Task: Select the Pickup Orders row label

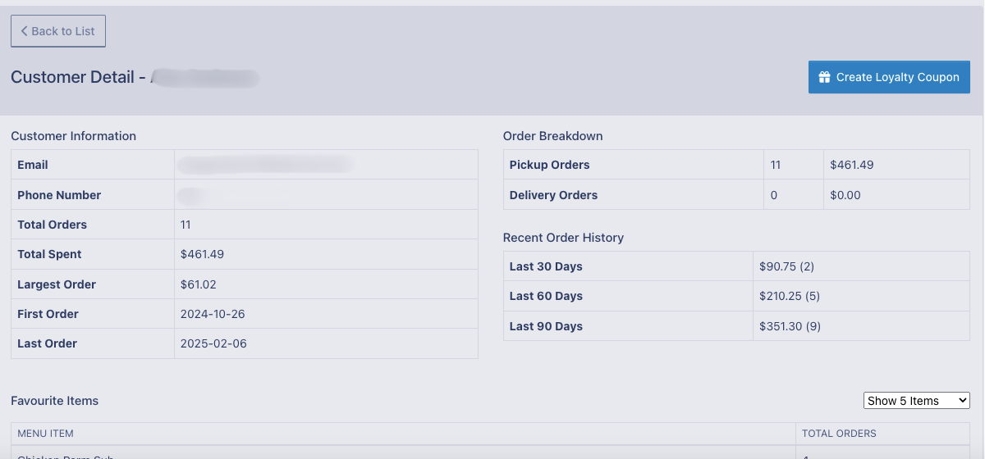Action: pos(549,165)
